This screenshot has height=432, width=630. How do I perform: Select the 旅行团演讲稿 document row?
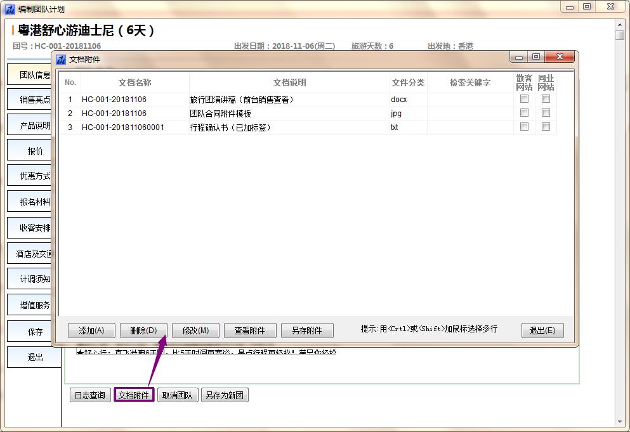pyautogui.click(x=241, y=100)
